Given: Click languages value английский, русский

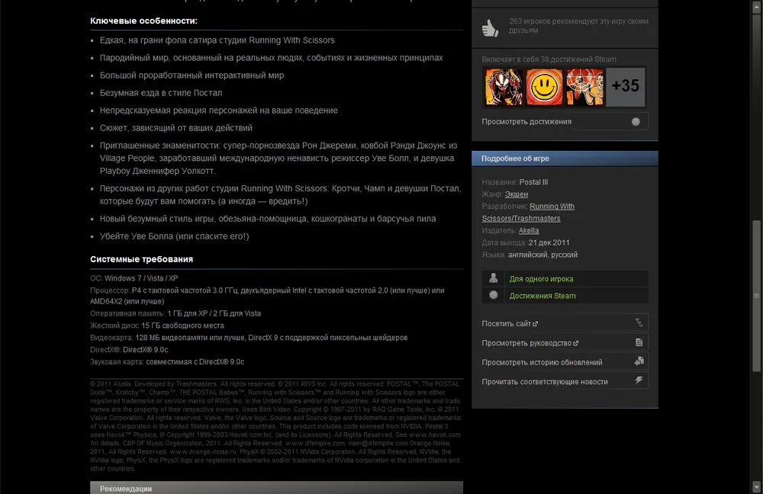Looking at the screenshot, I should pyautogui.click(x=542, y=255).
